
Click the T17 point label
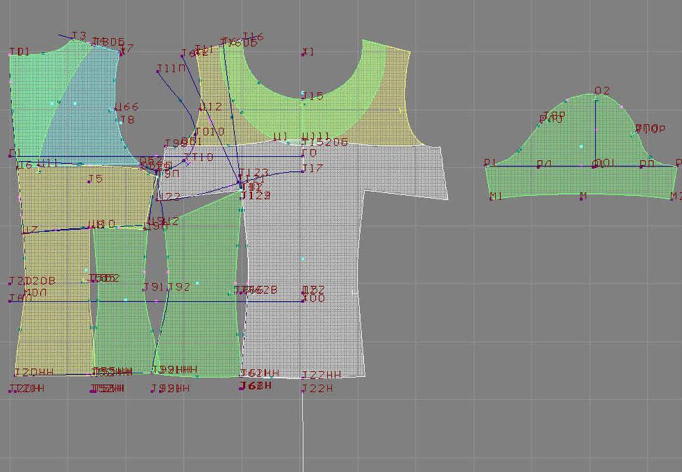click(x=313, y=168)
